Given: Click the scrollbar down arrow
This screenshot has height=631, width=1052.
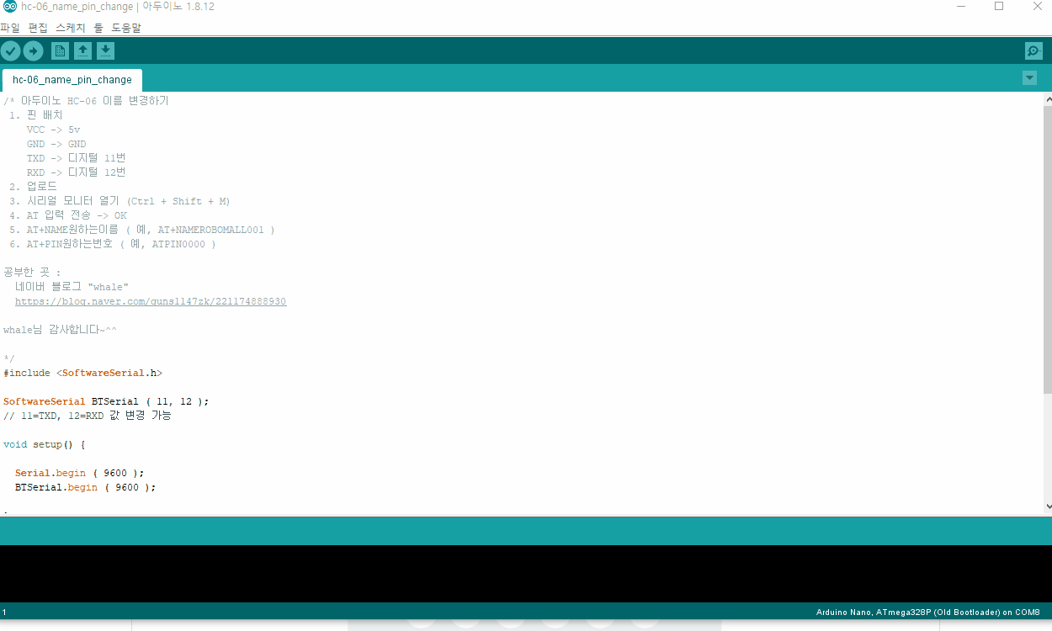Looking at the screenshot, I should 1048,506.
